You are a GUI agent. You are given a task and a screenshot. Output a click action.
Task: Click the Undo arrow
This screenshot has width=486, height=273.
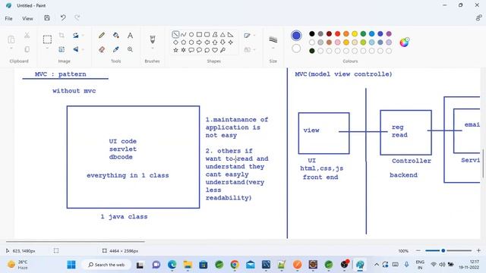(63, 17)
